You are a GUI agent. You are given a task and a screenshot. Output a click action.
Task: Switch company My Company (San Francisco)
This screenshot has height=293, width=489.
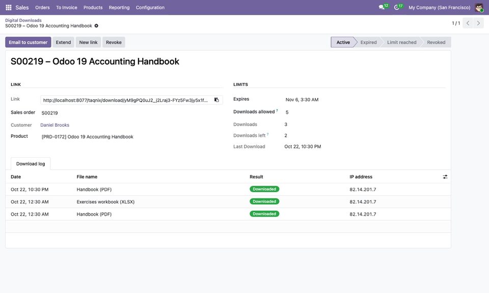point(440,8)
